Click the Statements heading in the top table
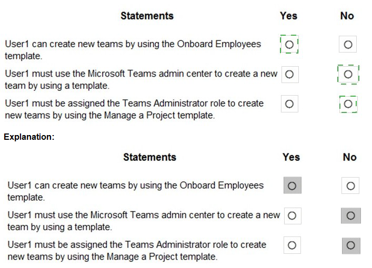The image size is (372, 268). (147, 16)
